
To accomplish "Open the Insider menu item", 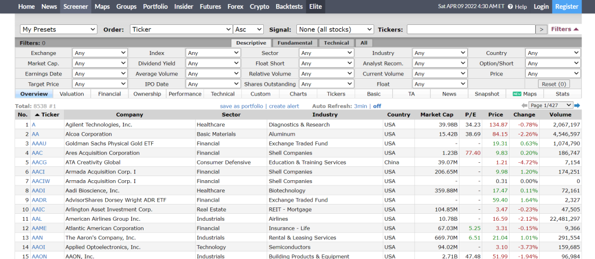I will 184,6.
